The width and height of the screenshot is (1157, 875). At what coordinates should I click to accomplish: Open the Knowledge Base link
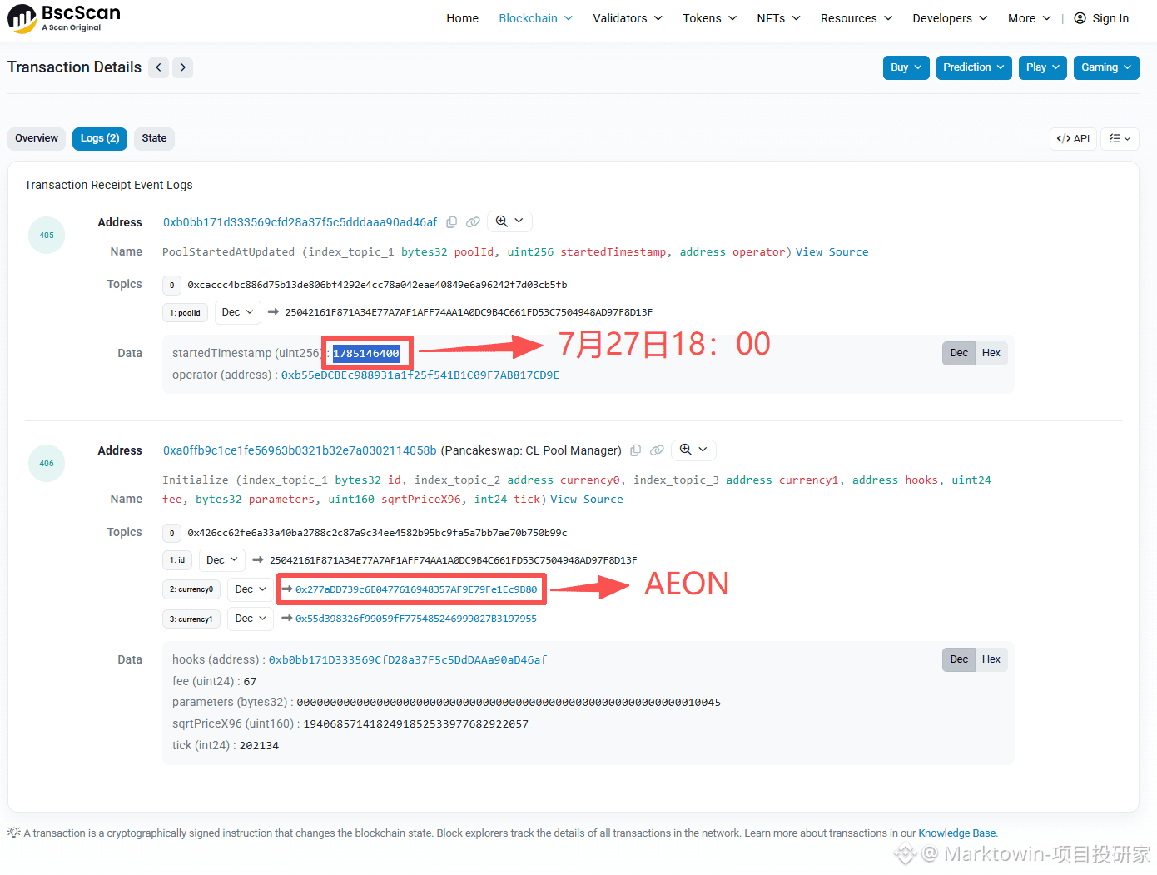[956, 833]
